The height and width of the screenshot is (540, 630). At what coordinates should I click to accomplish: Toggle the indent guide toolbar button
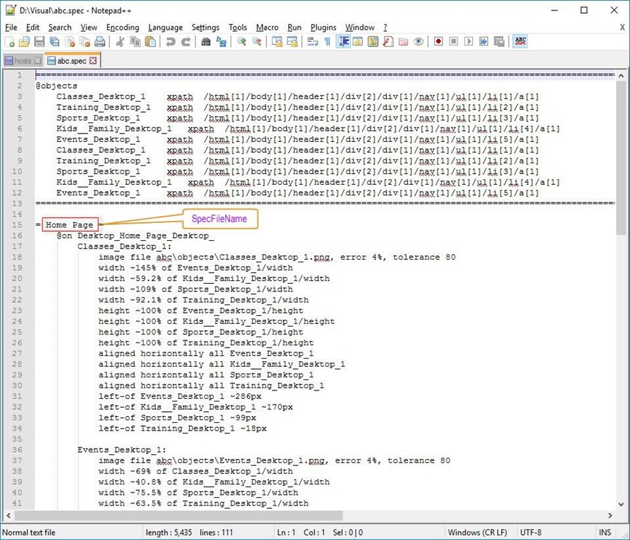343,42
